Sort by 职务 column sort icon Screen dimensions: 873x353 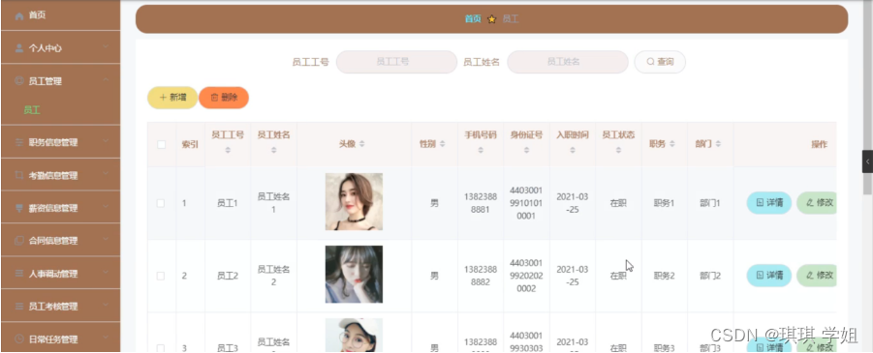click(x=672, y=144)
